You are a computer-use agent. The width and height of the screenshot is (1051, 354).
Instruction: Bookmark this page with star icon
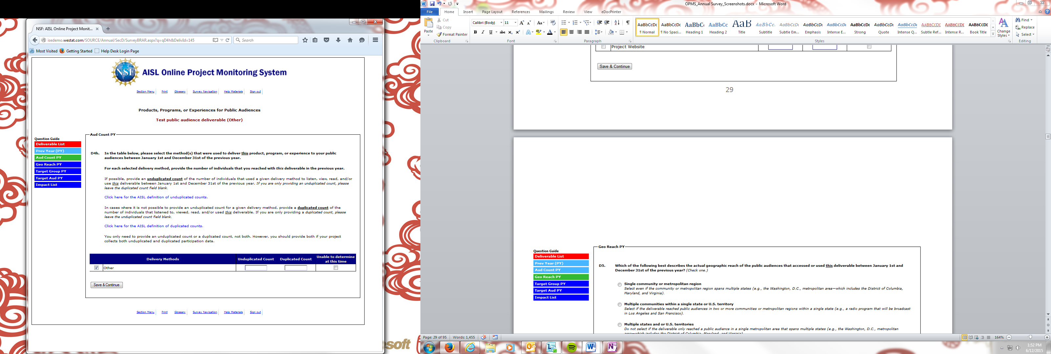click(x=305, y=40)
